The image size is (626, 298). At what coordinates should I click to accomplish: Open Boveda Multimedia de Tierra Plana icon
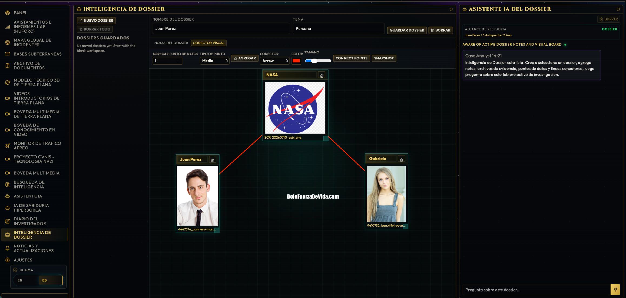pos(8,114)
